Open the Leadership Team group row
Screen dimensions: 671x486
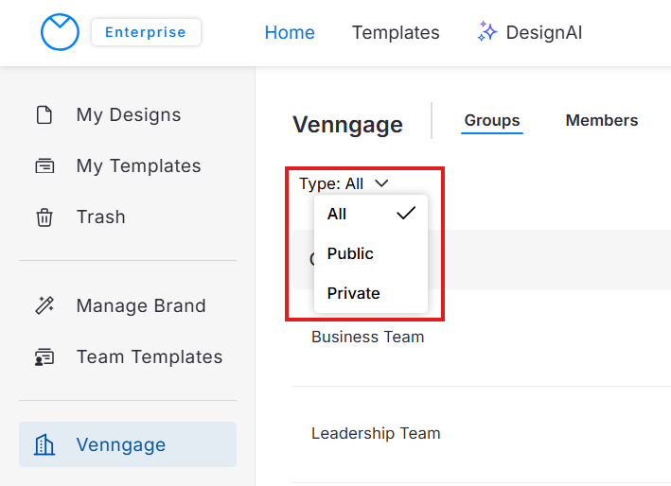pos(376,433)
